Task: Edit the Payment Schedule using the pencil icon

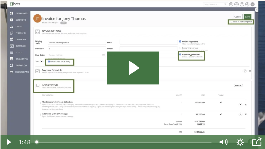Action: (245, 71)
